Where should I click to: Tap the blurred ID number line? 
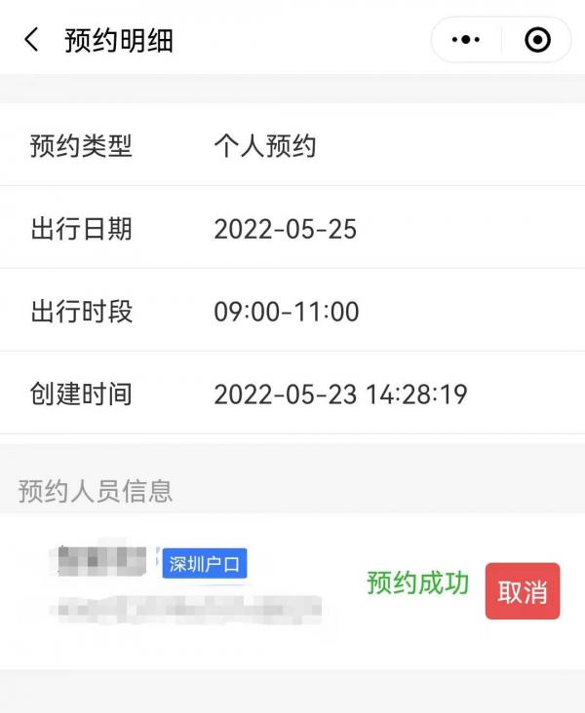pyautogui.click(x=186, y=609)
